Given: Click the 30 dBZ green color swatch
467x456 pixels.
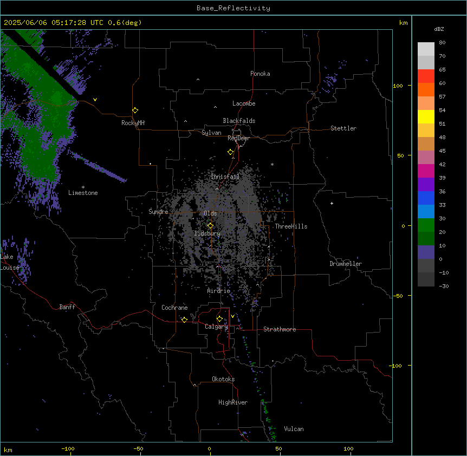Looking at the screenshot, I should coord(426,225).
